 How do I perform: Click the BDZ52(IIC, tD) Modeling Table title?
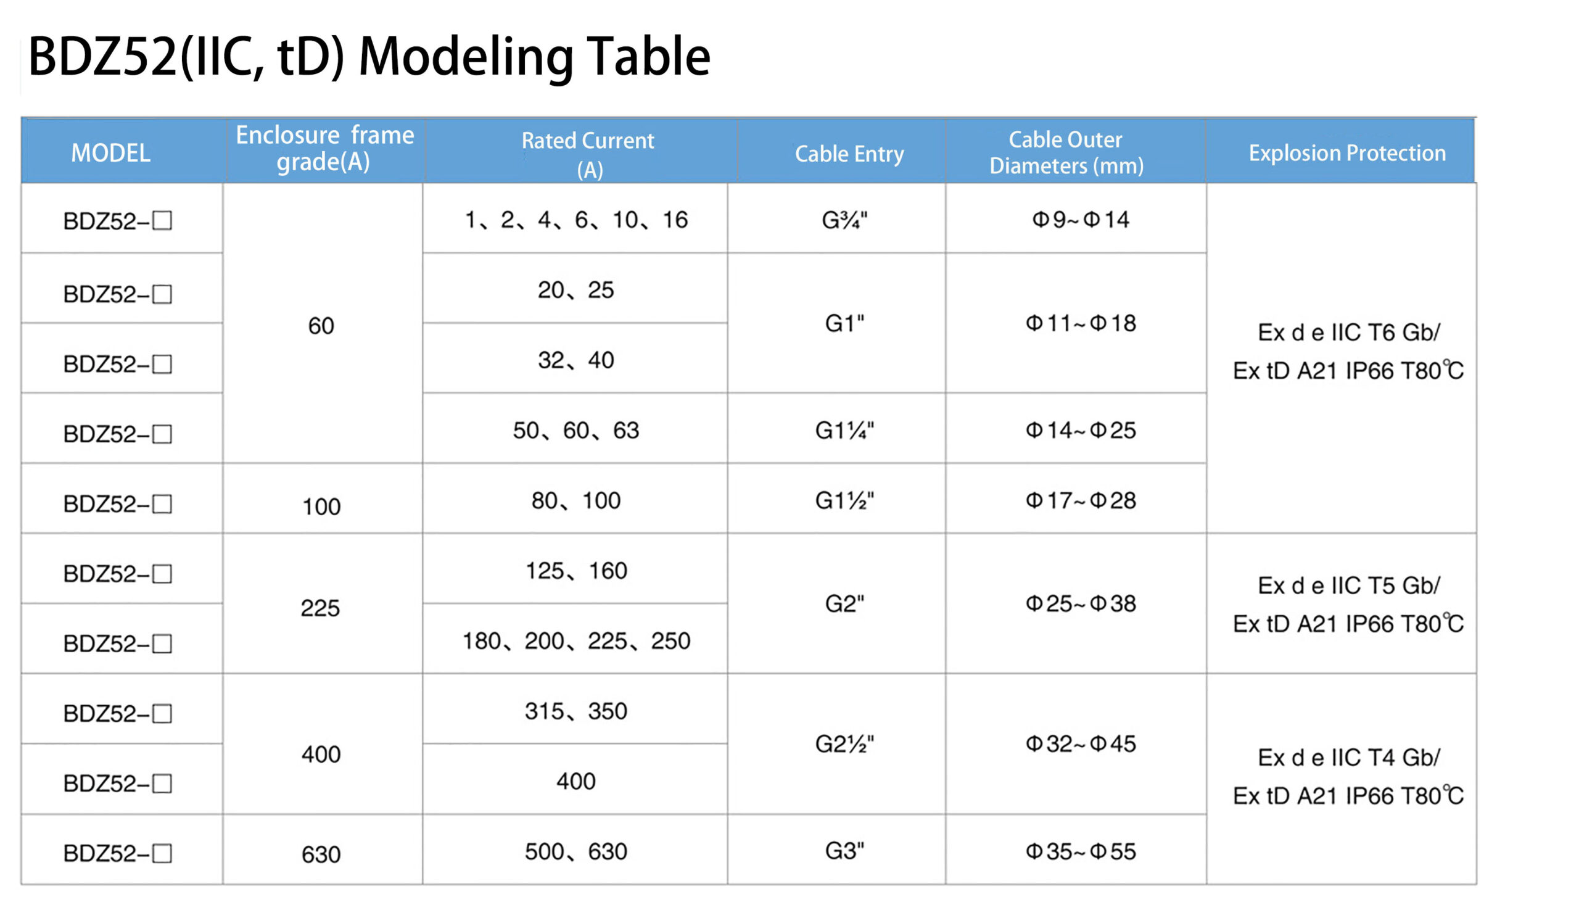pyautogui.click(x=368, y=56)
